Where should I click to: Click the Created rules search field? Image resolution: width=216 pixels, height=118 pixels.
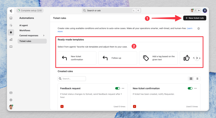pos(72,79)
